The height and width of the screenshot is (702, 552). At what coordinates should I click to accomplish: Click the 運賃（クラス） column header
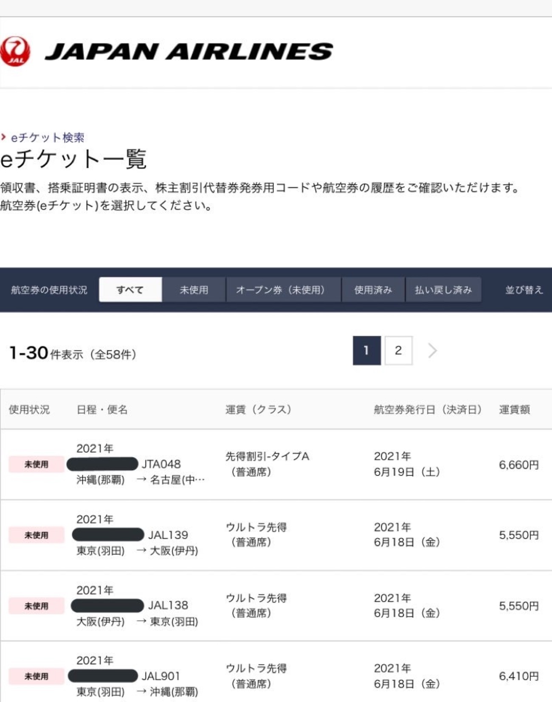coord(258,410)
